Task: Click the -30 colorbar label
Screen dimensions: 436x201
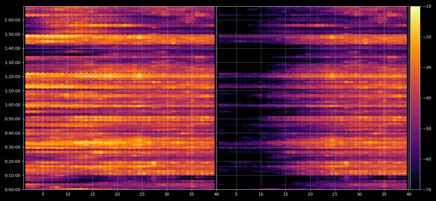Action: pos(427,67)
